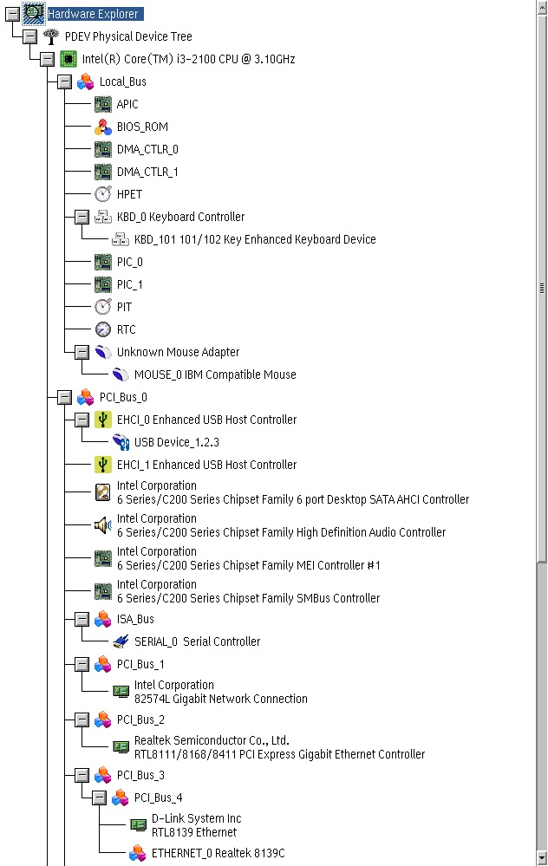This screenshot has height=866, width=548.
Task: Click the RTC clock icon
Action: pos(102,329)
